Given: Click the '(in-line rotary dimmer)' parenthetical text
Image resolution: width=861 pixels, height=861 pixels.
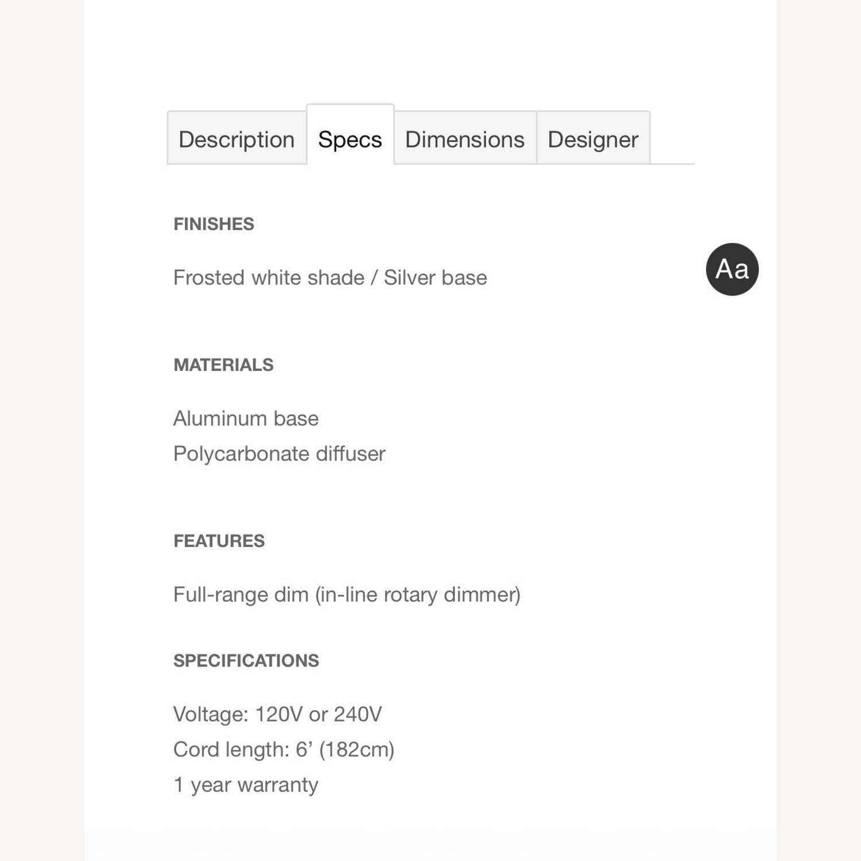Looking at the screenshot, I should [x=418, y=595].
